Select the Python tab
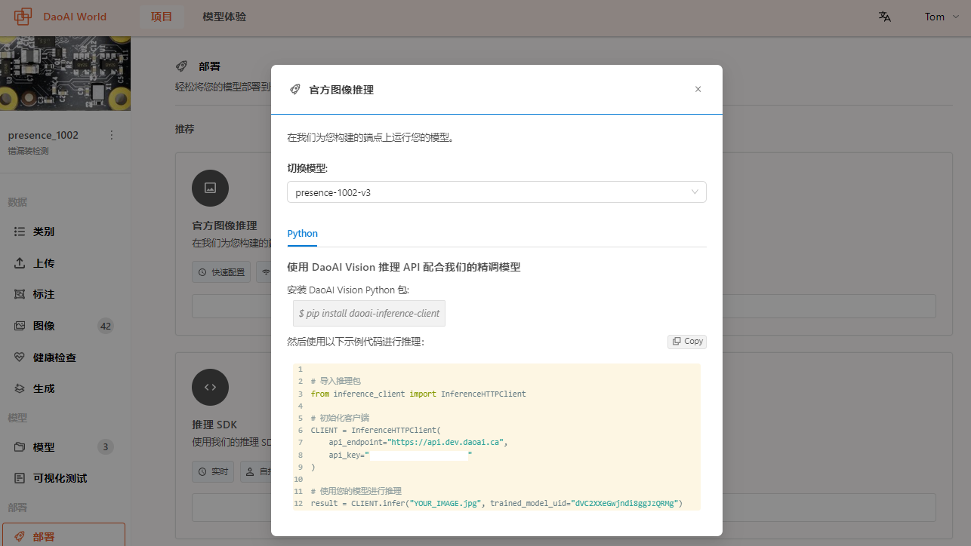971x546 pixels. pos(303,234)
